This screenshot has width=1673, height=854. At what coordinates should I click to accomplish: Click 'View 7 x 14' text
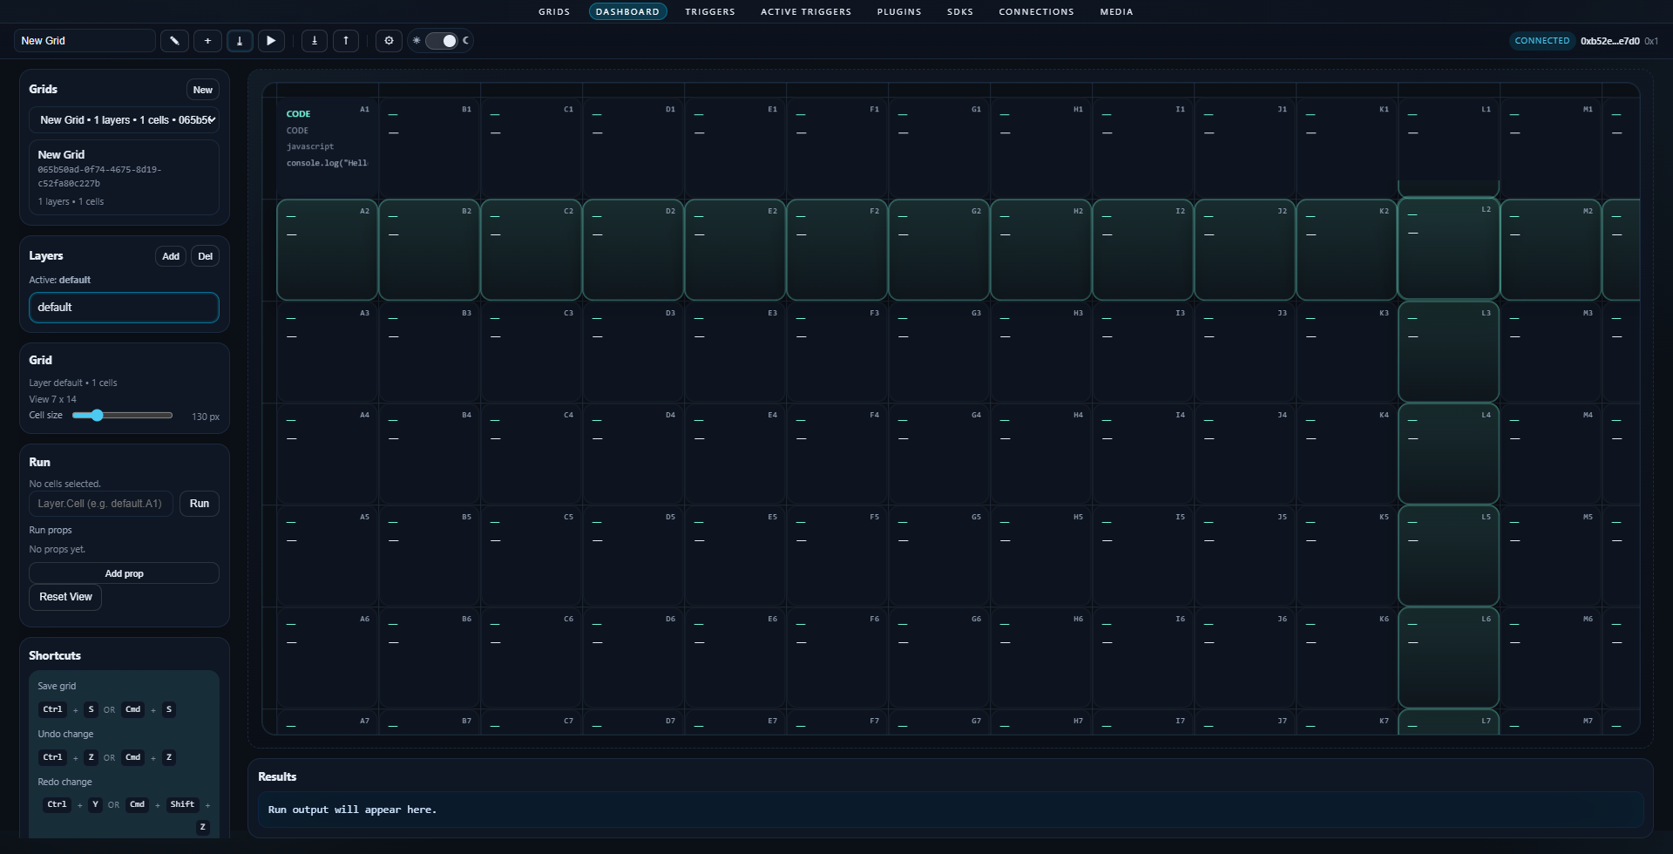click(53, 399)
